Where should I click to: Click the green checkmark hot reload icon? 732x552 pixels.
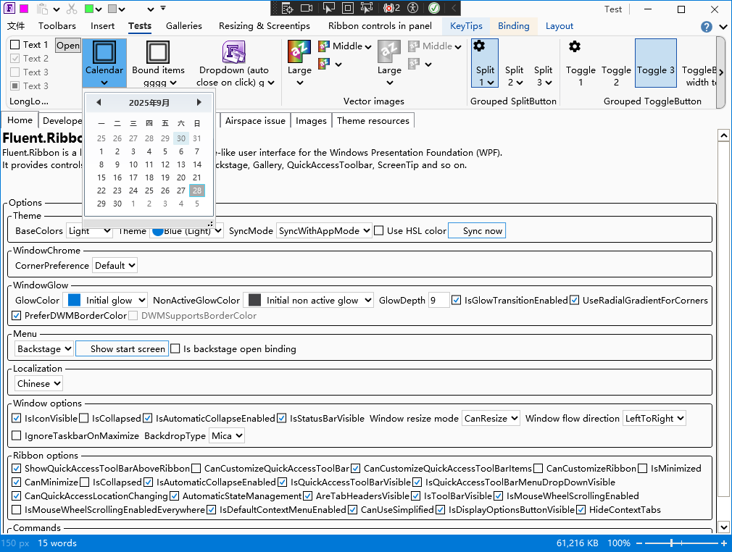pyautogui.click(x=434, y=8)
